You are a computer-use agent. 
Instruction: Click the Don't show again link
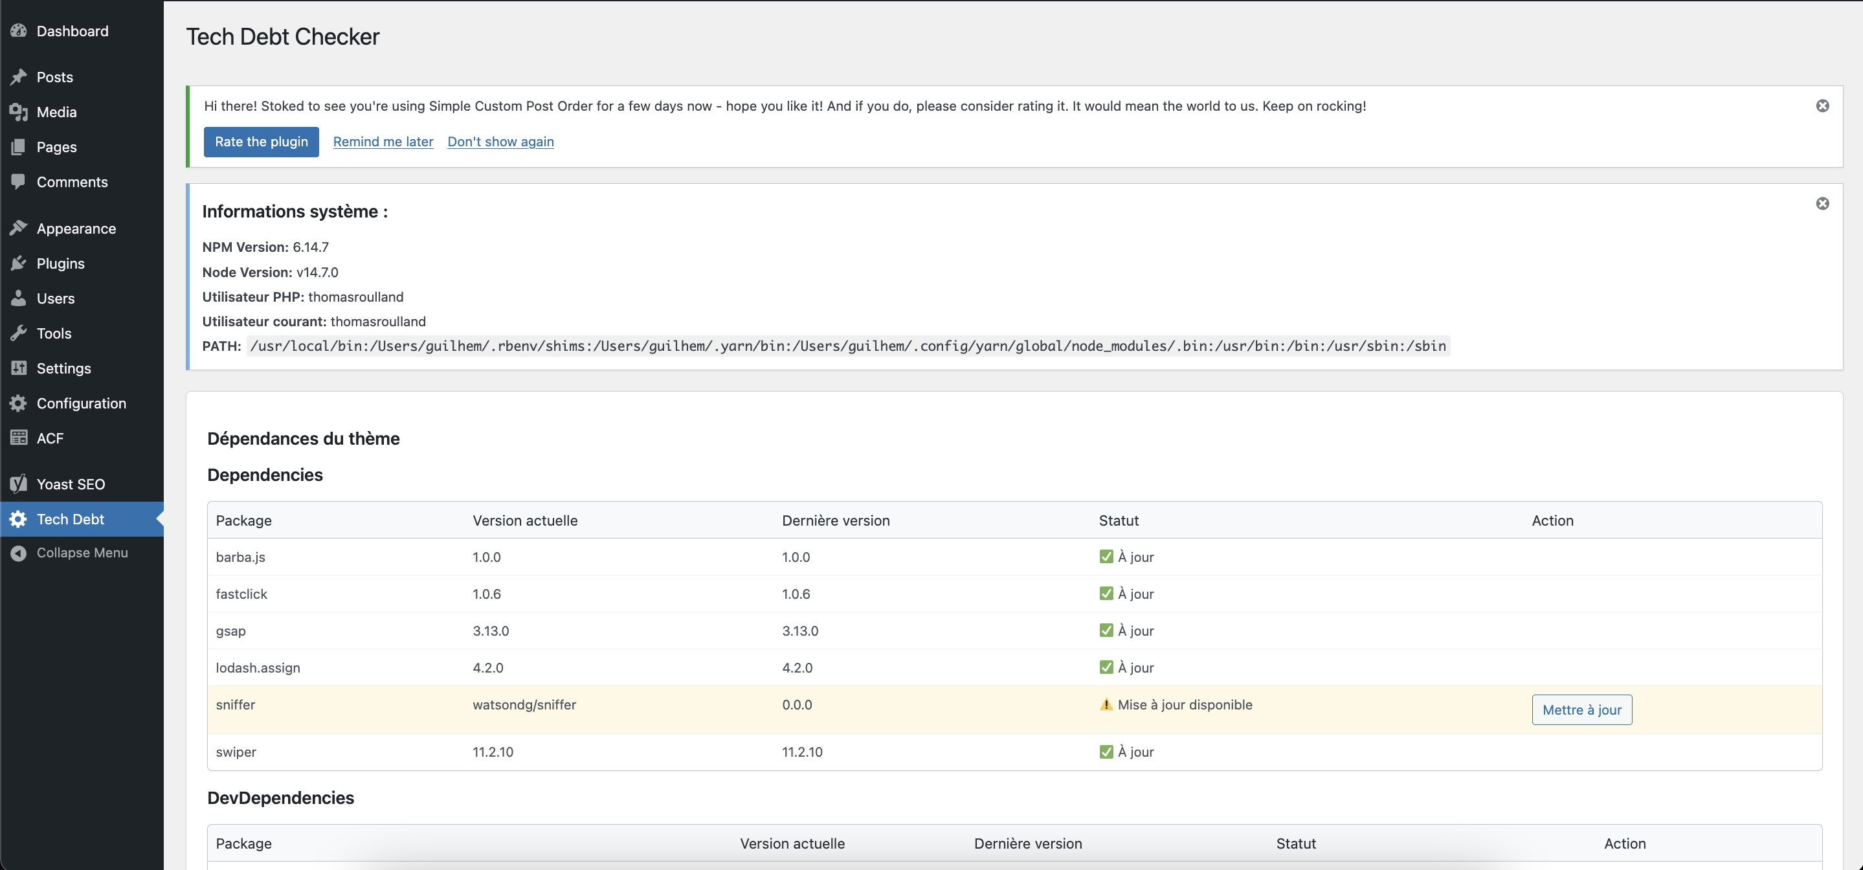pyautogui.click(x=500, y=142)
